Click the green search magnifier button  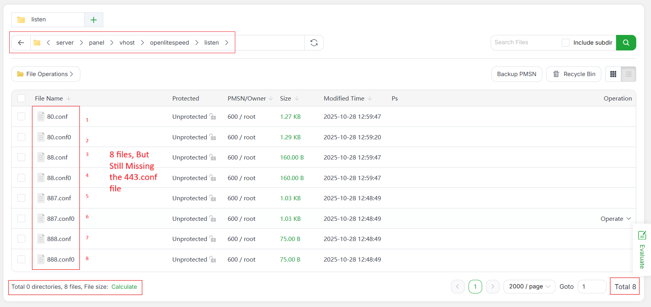(626, 43)
